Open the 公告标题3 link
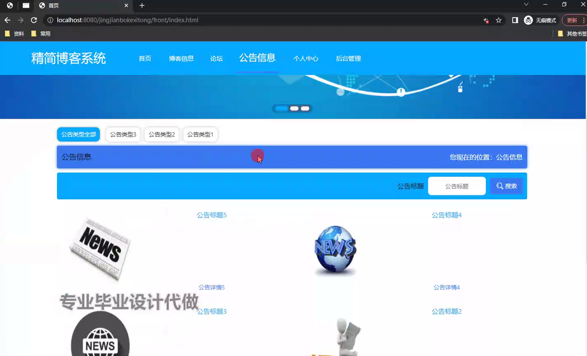This screenshot has height=356, width=587. pos(211,311)
